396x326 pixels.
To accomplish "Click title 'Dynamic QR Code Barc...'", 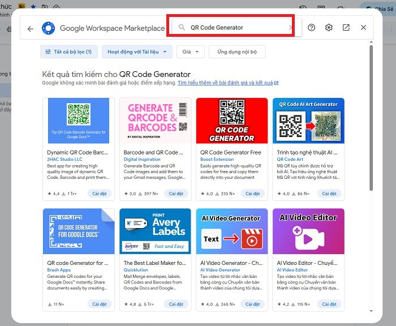I will click(78, 152).
